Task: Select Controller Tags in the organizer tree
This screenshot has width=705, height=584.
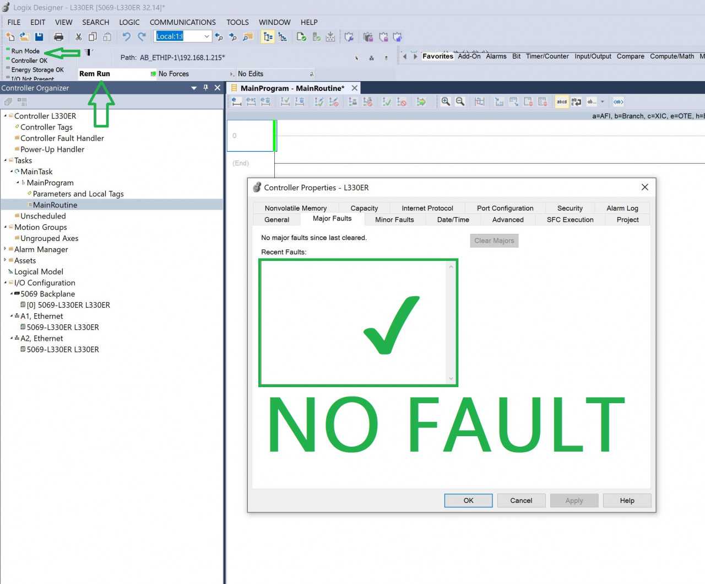Action: pos(46,127)
